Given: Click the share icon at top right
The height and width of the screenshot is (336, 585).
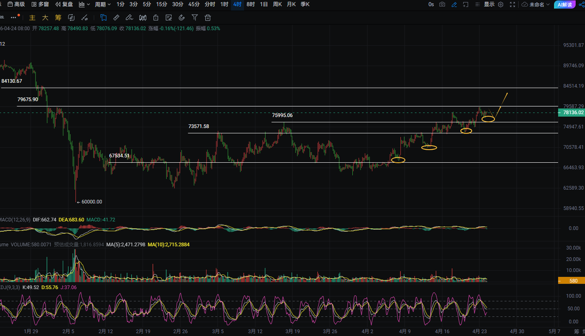Looking at the screenshot, I should tap(581, 4).
